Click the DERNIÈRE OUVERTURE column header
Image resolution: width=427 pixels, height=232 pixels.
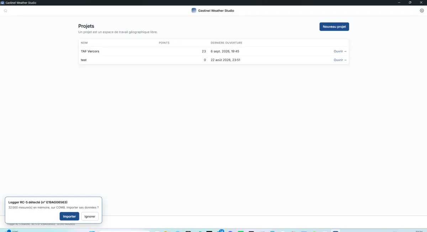click(226, 43)
